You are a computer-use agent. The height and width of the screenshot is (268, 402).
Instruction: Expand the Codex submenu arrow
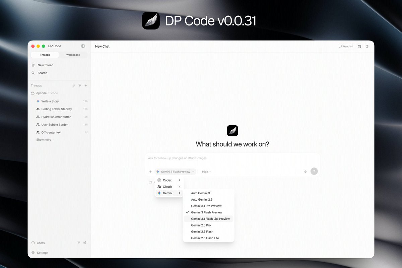(180, 180)
